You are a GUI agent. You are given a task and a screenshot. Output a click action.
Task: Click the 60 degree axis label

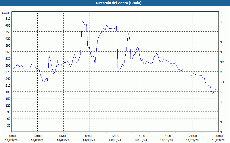click(x=9, y=119)
